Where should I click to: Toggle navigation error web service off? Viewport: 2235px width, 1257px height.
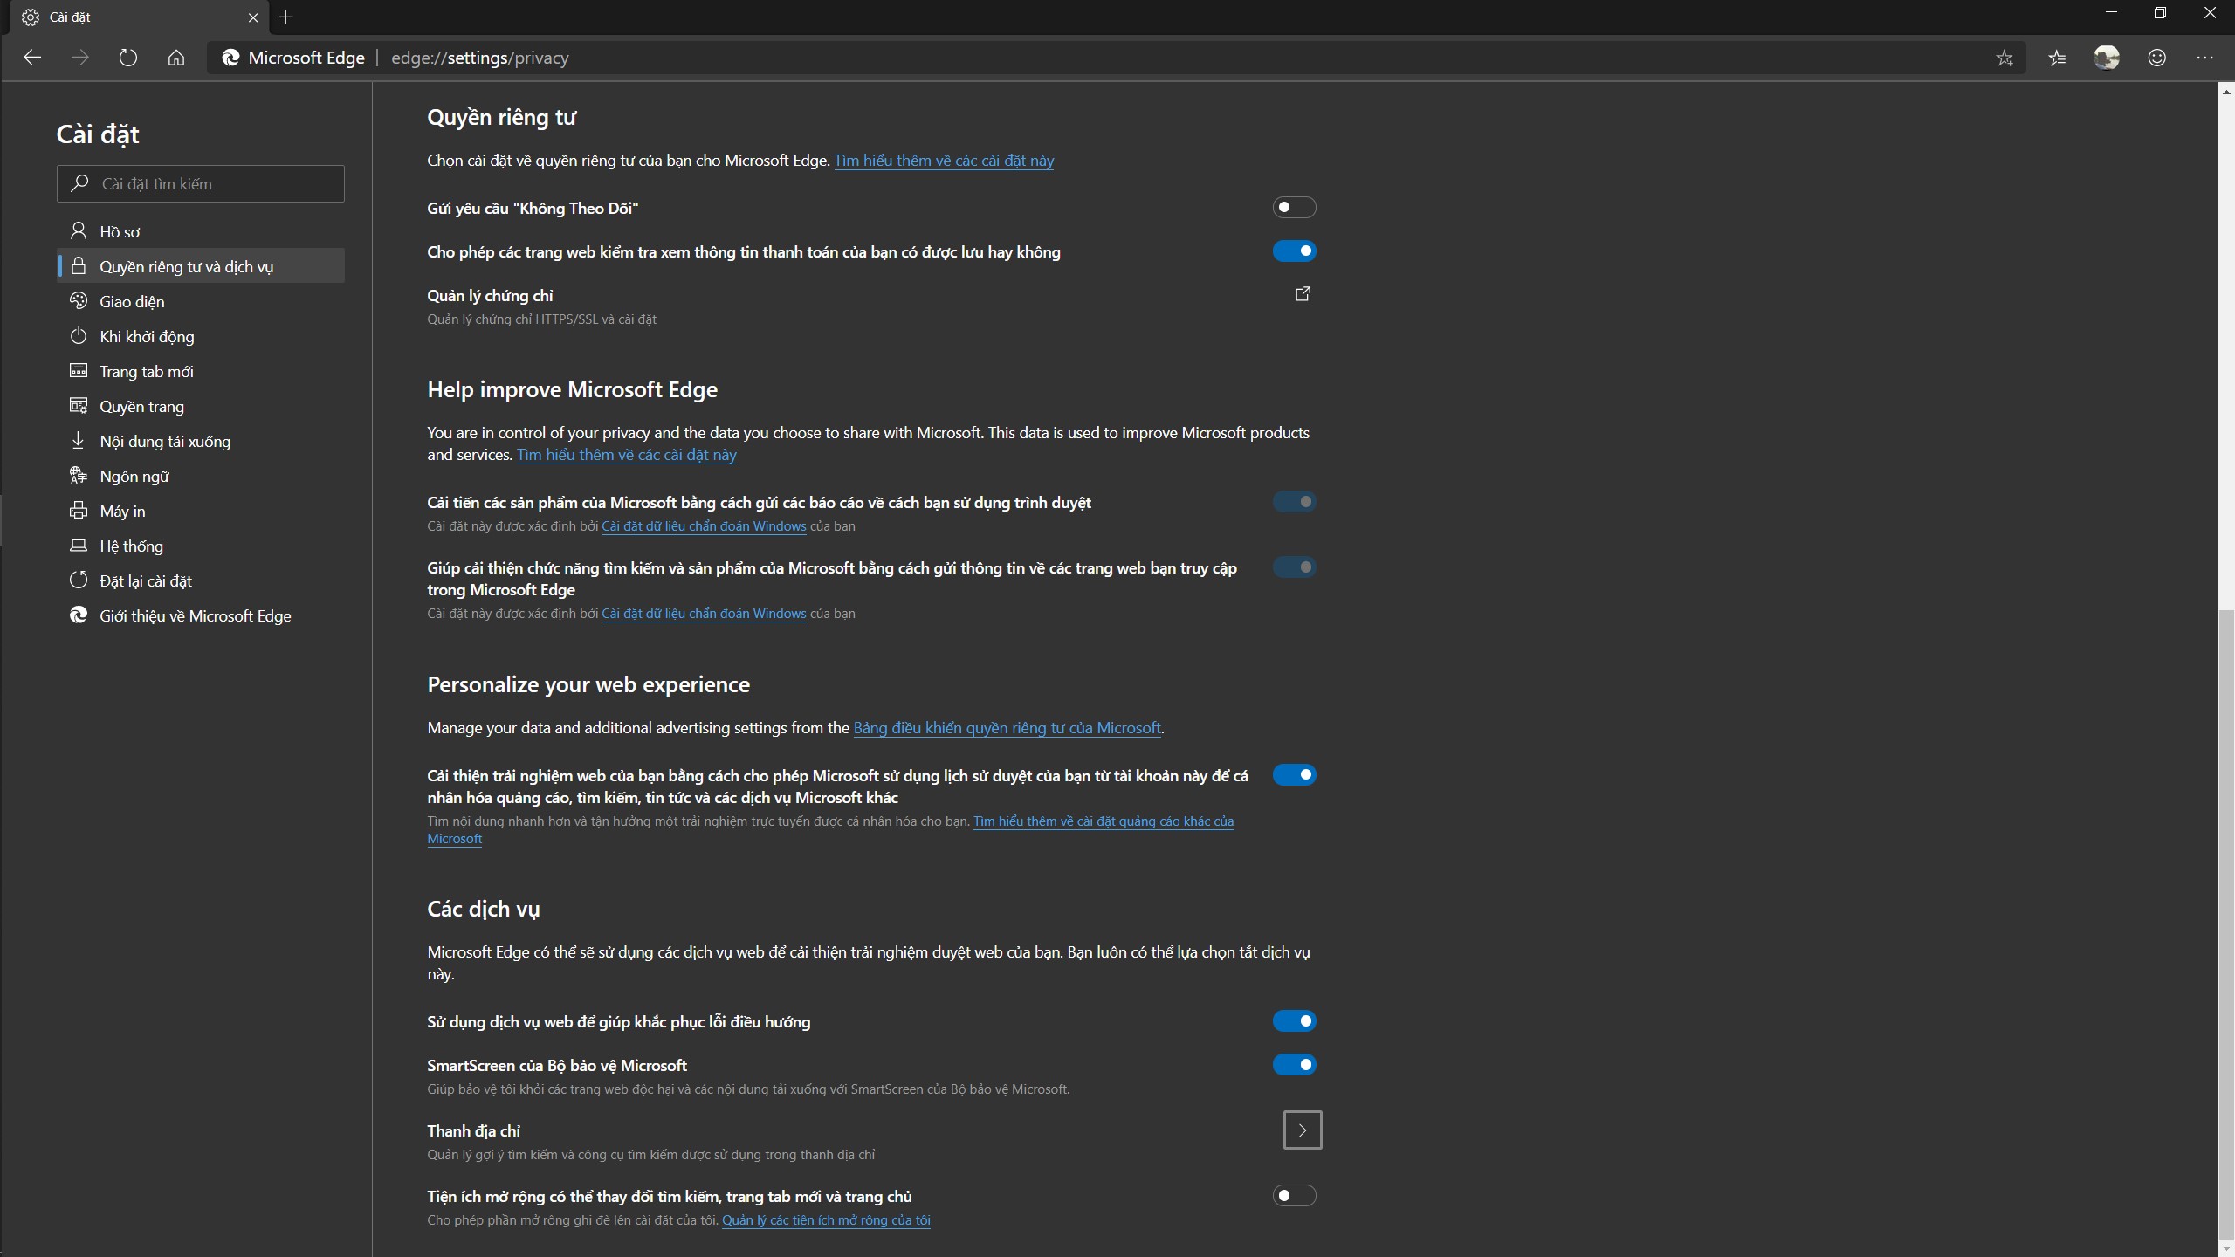point(1294,1021)
